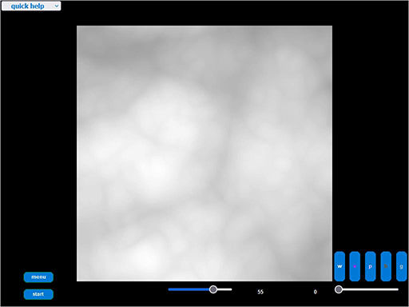
Task: Click the handle of the slider set to 0
Action: tap(339, 289)
